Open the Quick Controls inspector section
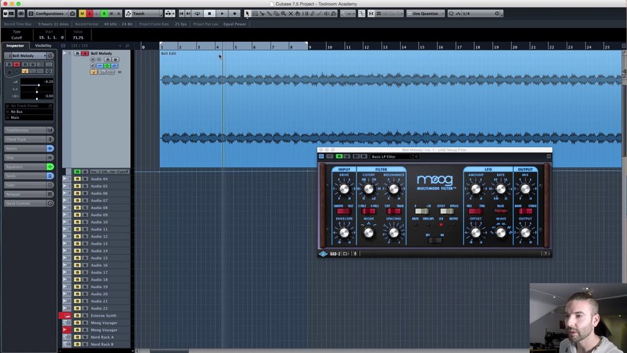This screenshot has height=353, width=627. 25,203
